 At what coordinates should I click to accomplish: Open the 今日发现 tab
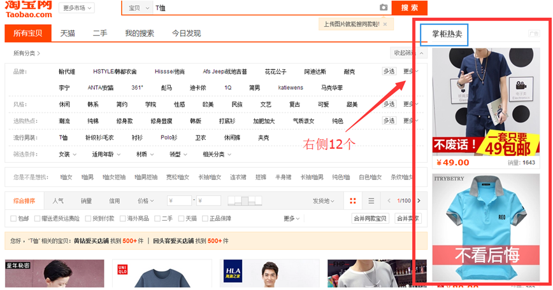(186, 33)
